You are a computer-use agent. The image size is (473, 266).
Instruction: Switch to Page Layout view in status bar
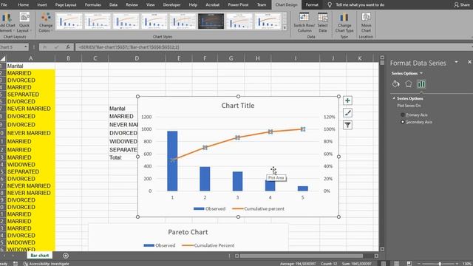396,264
